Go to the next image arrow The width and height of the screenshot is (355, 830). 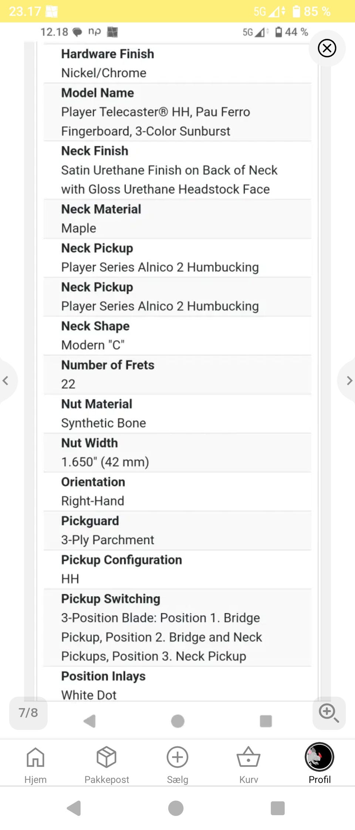[349, 381]
